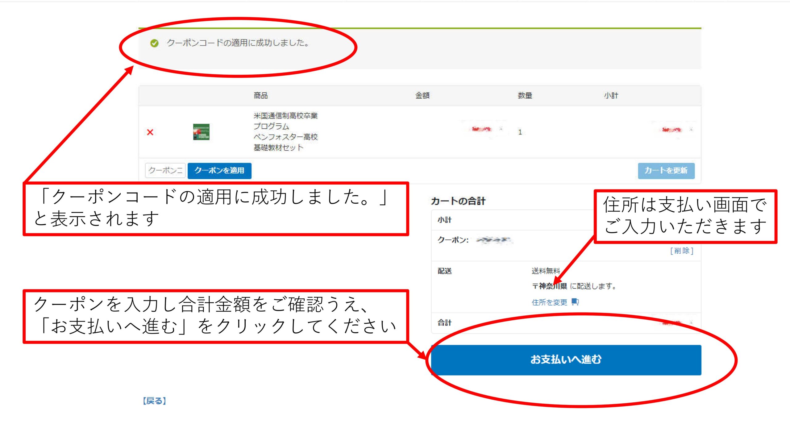The image size is (790, 428).
Task: Click the クーポンコードの適用に成功しました message
Action: click(238, 43)
